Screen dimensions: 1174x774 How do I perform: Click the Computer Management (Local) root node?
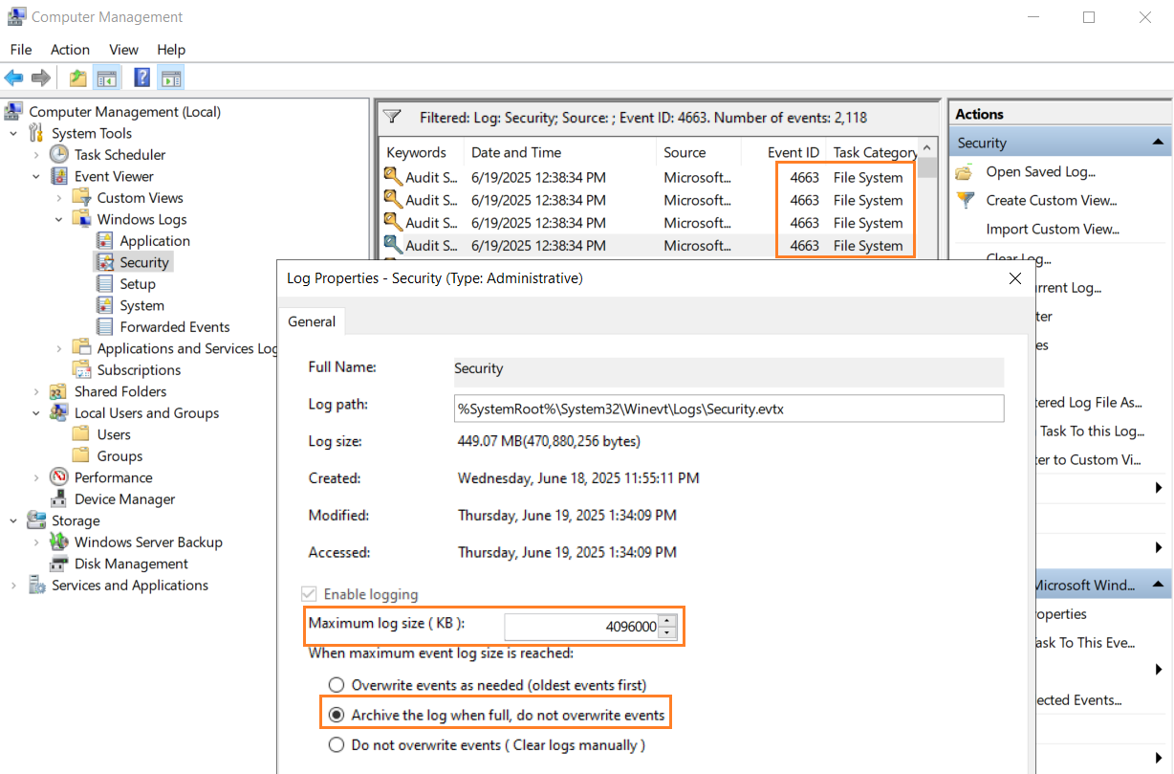[x=124, y=111]
